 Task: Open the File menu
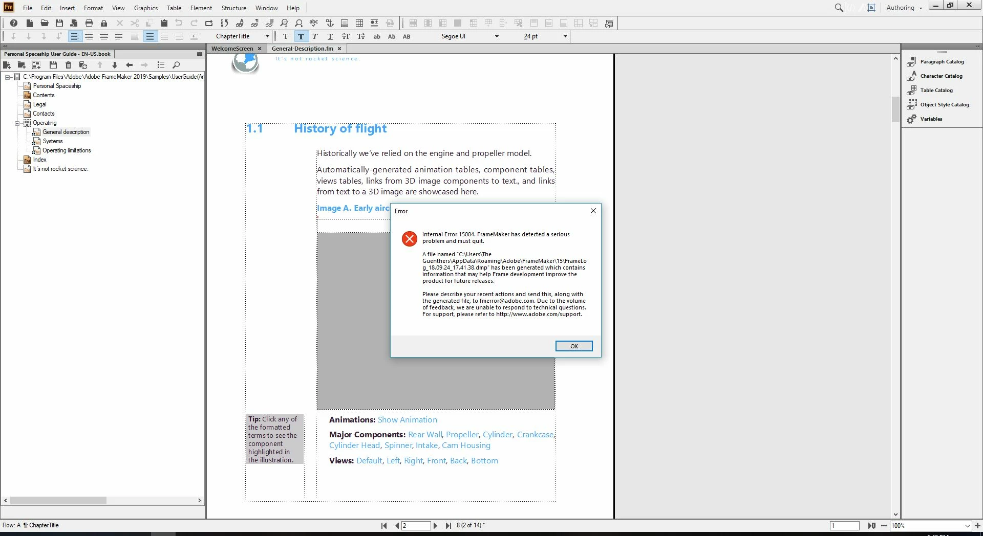click(x=28, y=8)
